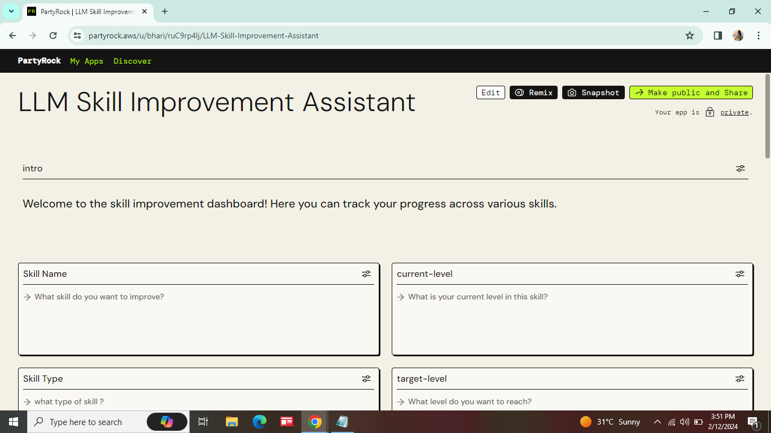Go back in browser history
This screenshot has width=771, height=433.
pyautogui.click(x=12, y=36)
